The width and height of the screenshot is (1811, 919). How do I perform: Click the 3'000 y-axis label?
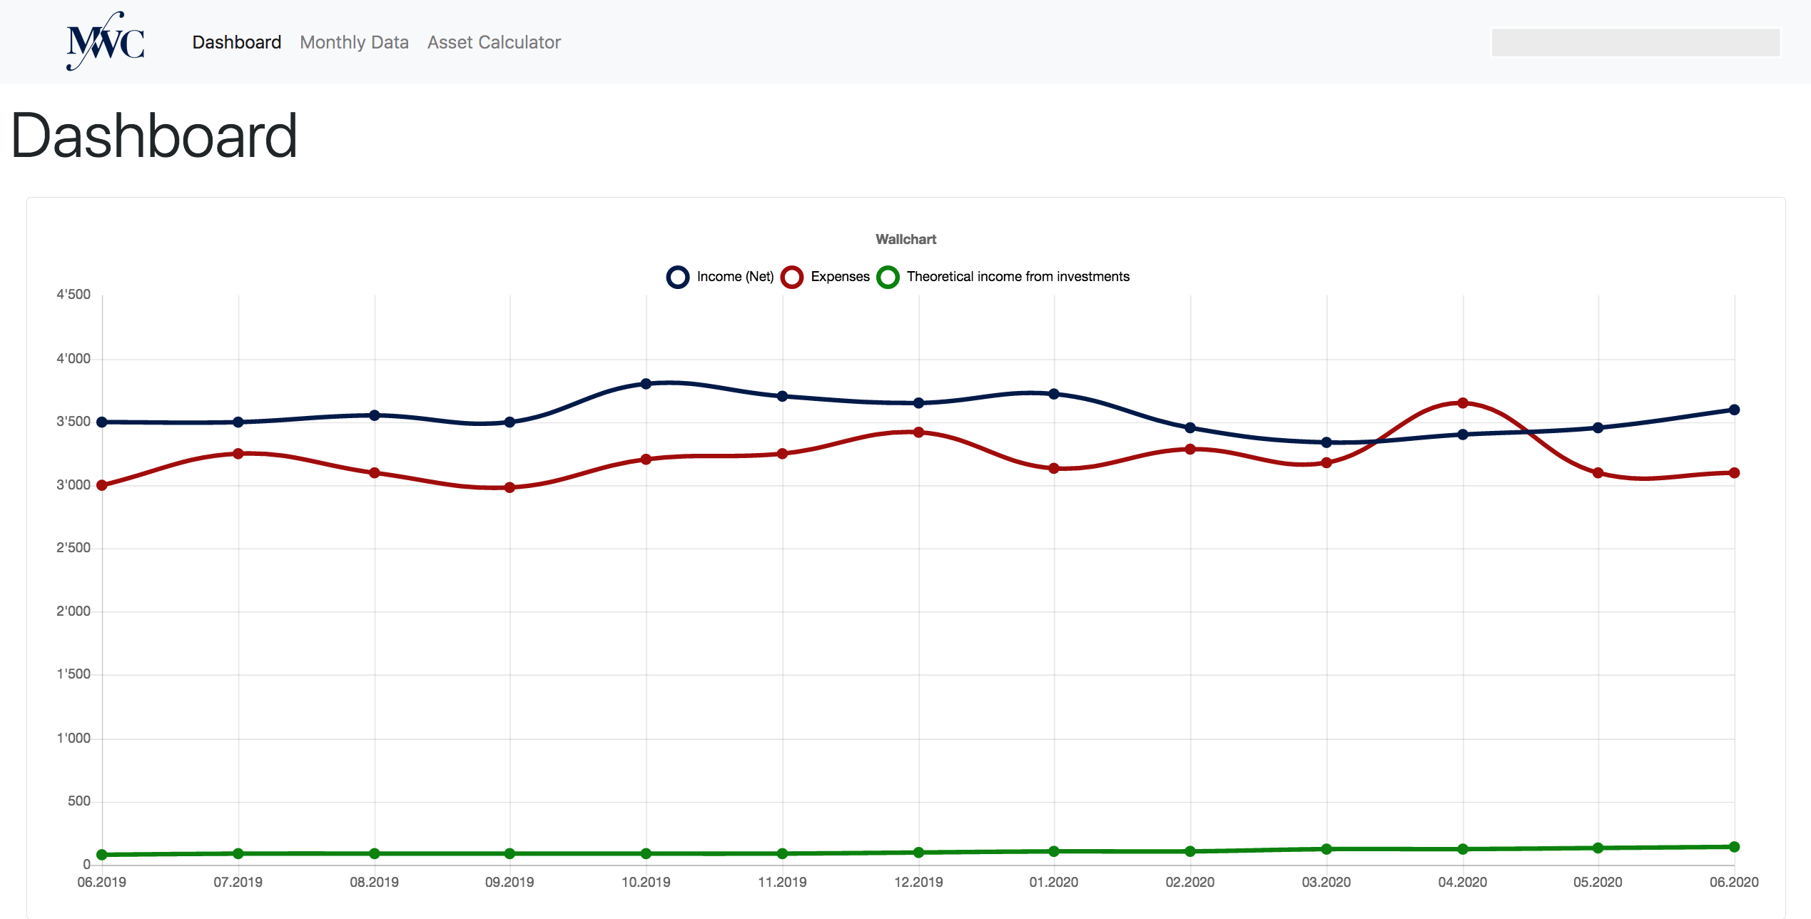73,485
